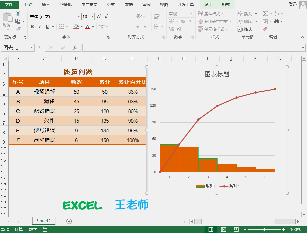The image size is (307, 233).
Task: Click the add new sheet plus icon
Action: click(69, 221)
